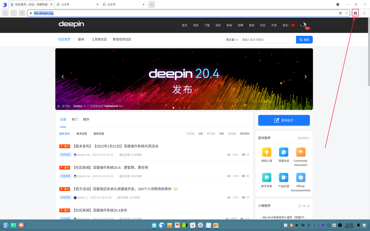Open the 体验心得 forum section icon
This screenshot has height=231, width=370.
click(x=267, y=152)
